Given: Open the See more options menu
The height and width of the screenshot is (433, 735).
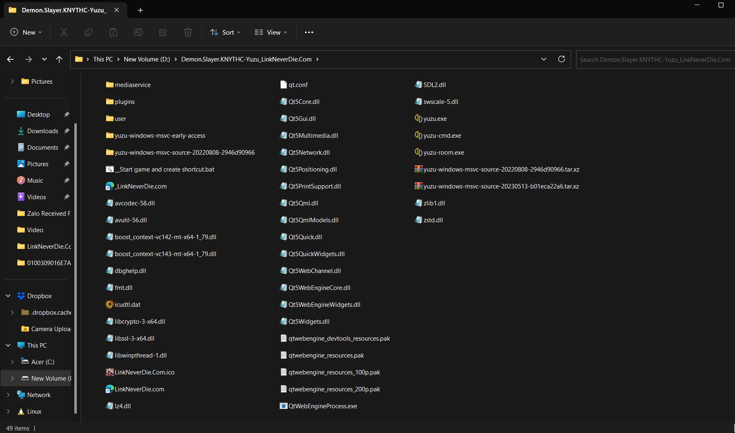Looking at the screenshot, I should tap(309, 32).
